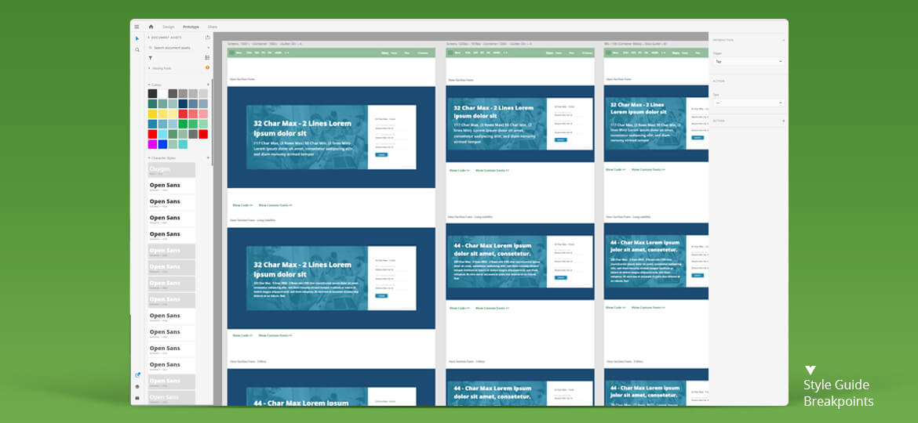Pick the yellow color swatch

pyautogui.click(x=153, y=114)
